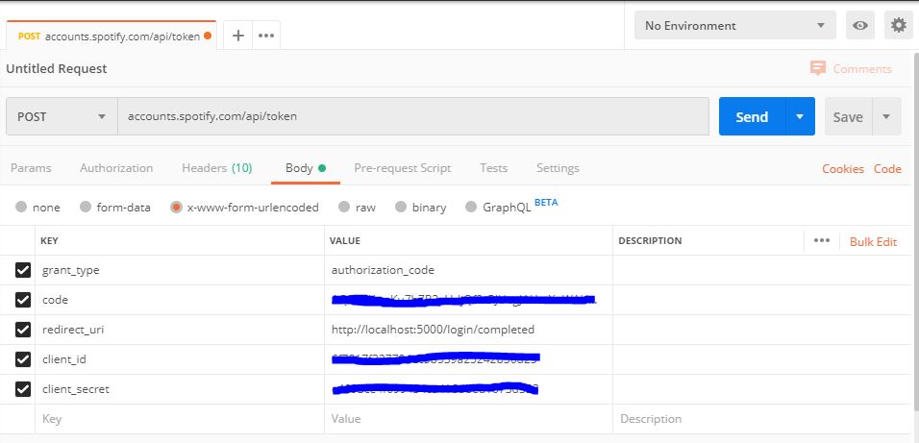Click the empty Key input field
This screenshot has height=443, width=919.
tap(180, 419)
